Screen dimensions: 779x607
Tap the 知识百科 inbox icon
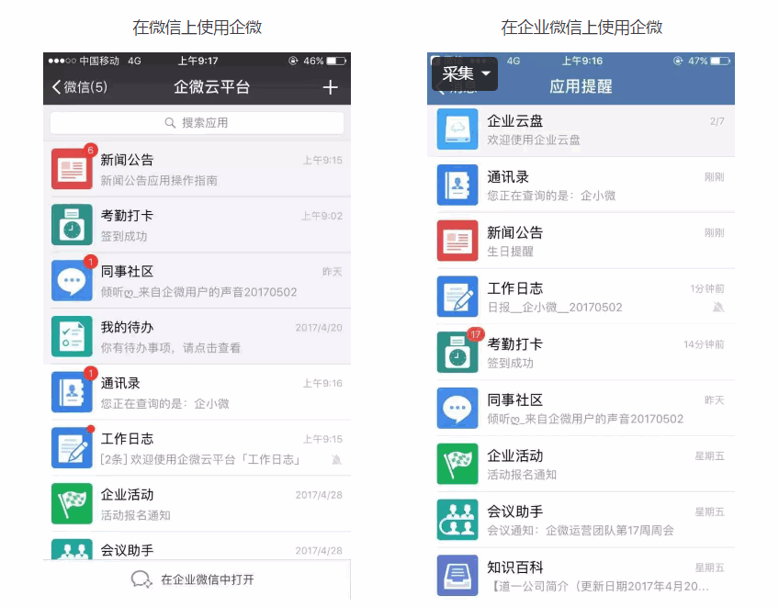(x=457, y=575)
